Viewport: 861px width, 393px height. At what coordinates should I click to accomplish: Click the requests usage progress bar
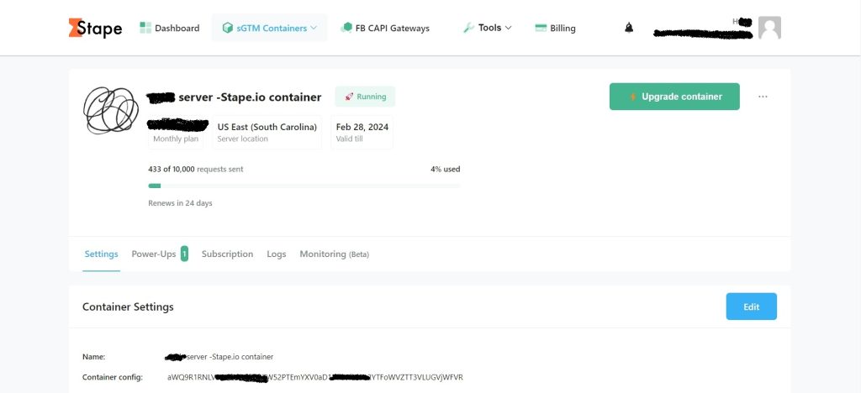[304, 186]
